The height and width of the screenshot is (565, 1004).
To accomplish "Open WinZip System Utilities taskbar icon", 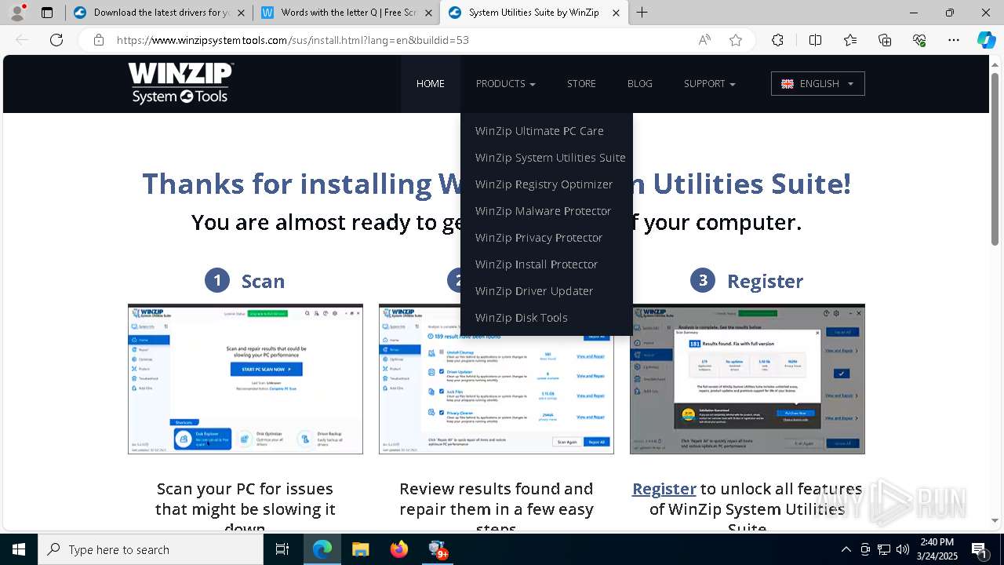I will pos(438,549).
